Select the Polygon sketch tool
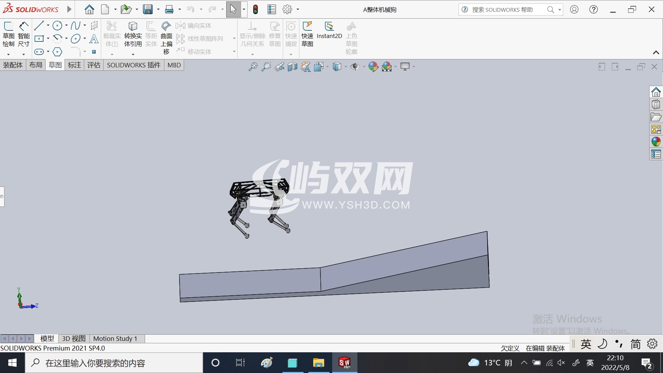This screenshot has width=663, height=373. click(57, 52)
